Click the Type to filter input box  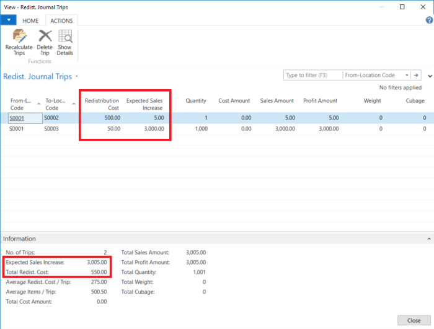click(312, 75)
